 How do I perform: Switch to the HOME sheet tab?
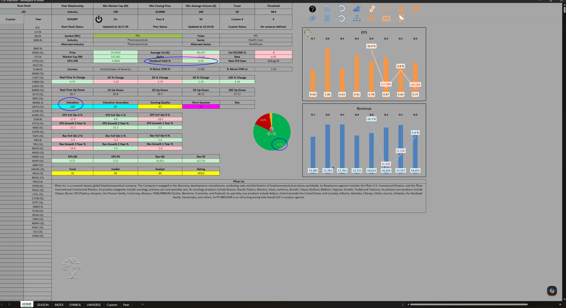click(x=27, y=305)
